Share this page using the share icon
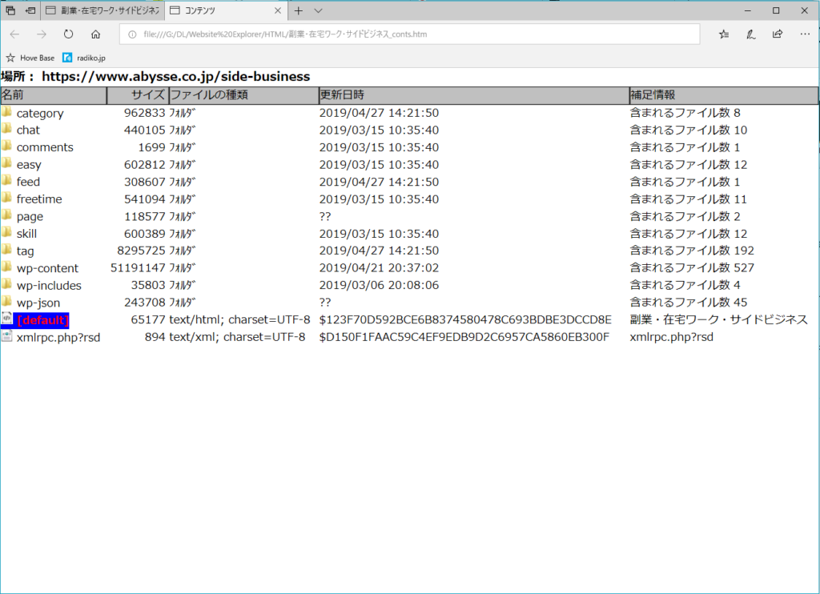This screenshot has width=820, height=594. (777, 34)
